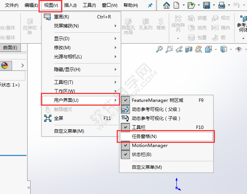Click the 包覆 Wrap tool

tap(197, 38)
